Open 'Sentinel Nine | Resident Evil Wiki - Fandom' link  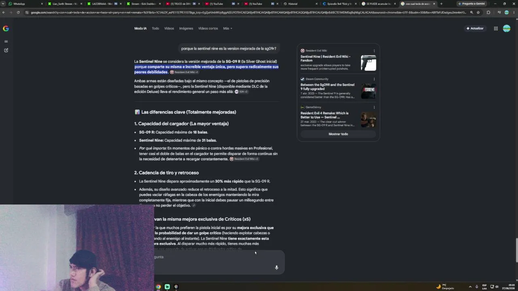tap(325, 58)
